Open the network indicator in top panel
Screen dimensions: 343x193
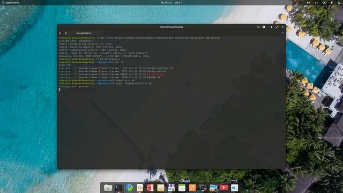[x=316, y=3]
